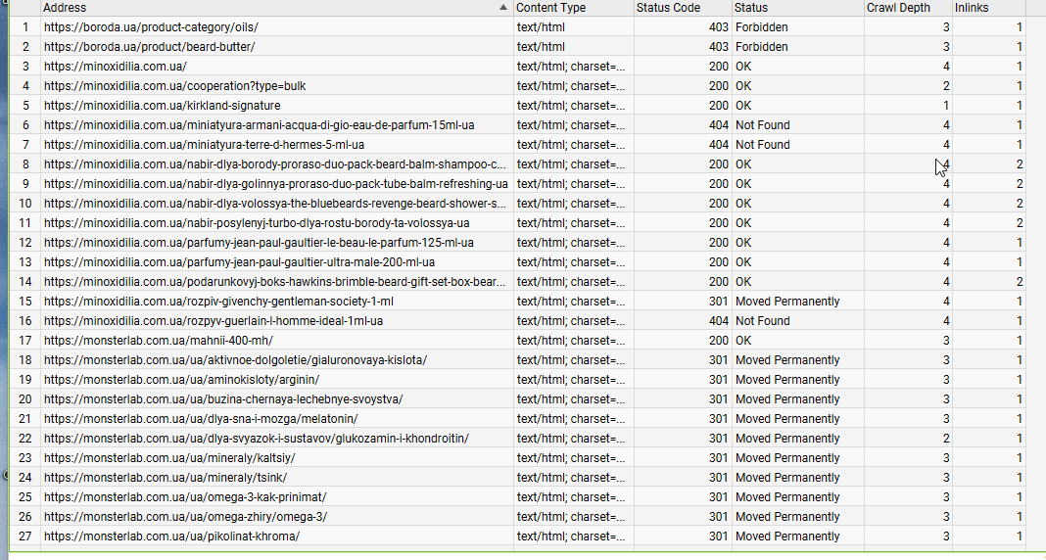Select the boroda.ua beard-butter product address
Screen dimensions: 1046x560
150,47
